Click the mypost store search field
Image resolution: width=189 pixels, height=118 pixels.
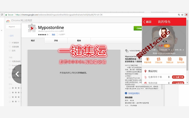(x=14, y=27)
